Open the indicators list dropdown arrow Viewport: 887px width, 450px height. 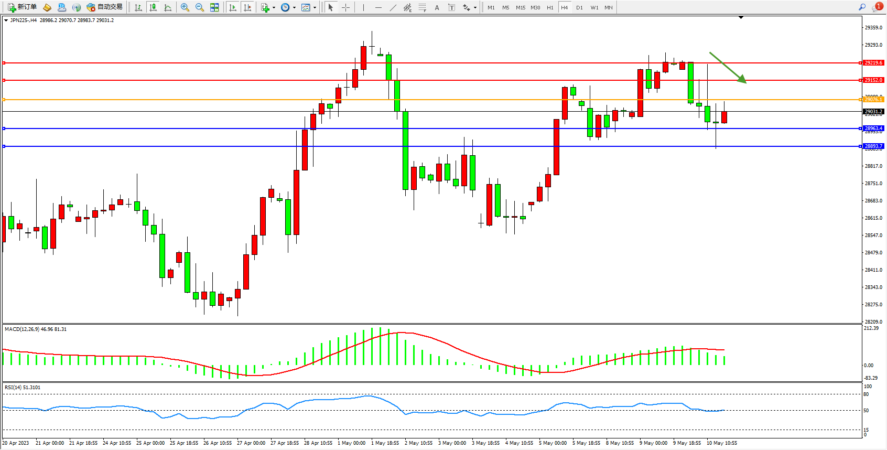click(x=274, y=8)
